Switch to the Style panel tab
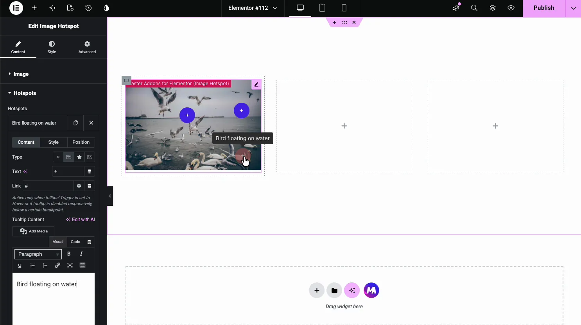 coord(52,47)
